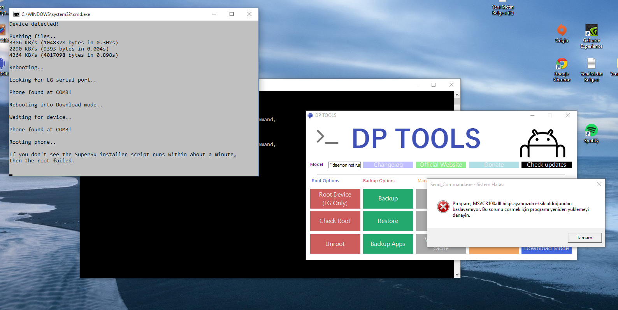Minimize the DP TOOLS window
This screenshot has width=618, height=310.
tap(532, 115)
